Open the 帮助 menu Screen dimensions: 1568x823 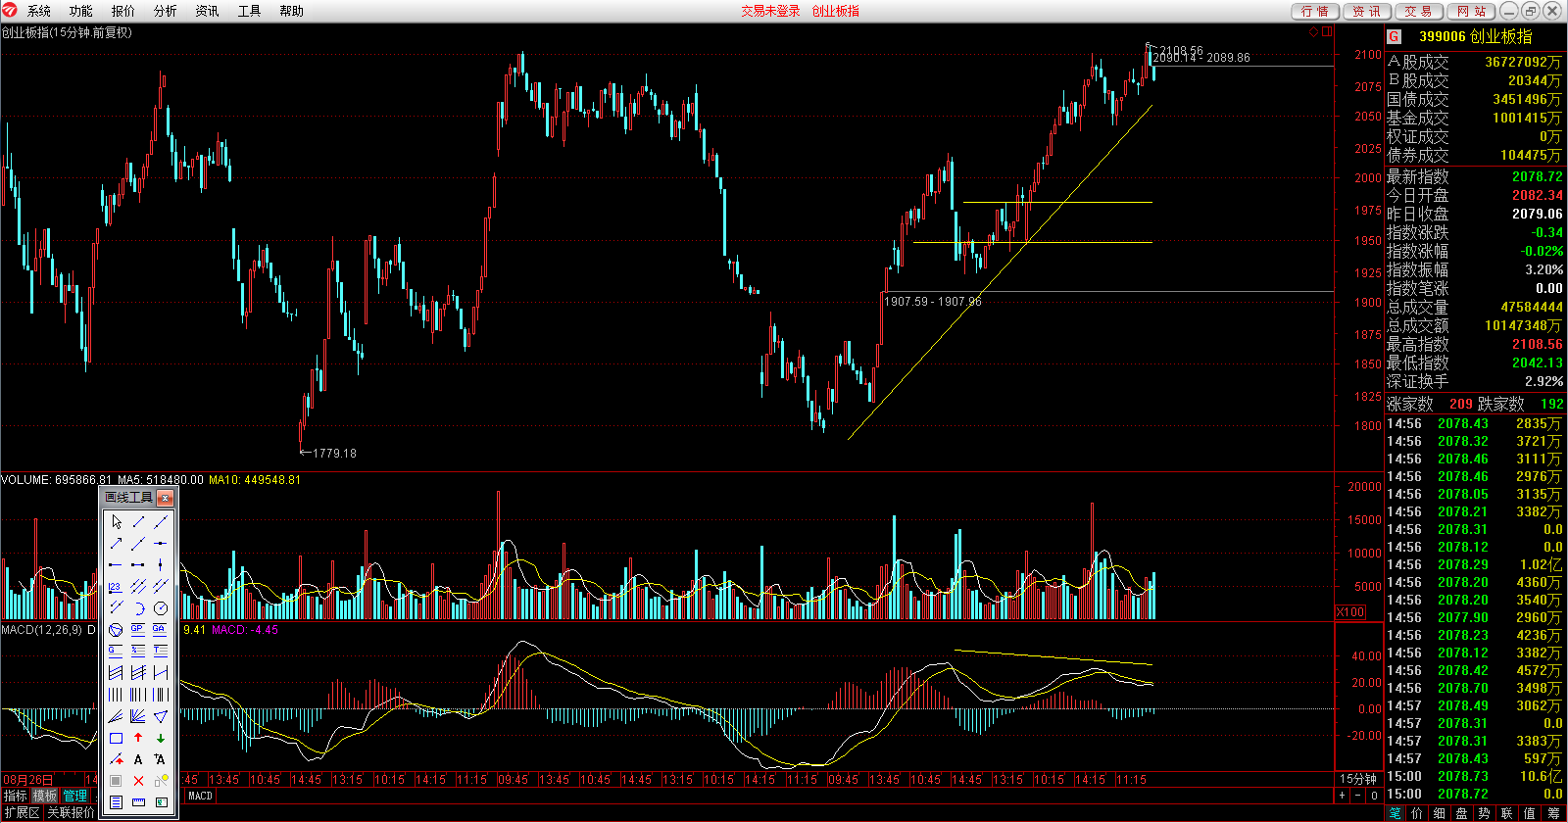[292, 11]
